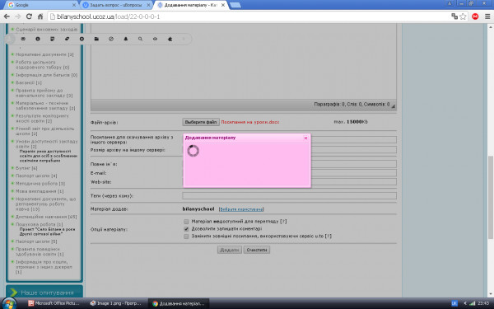Bookmark the page with the star icon
494x309 pixels.
pos(463,16)
